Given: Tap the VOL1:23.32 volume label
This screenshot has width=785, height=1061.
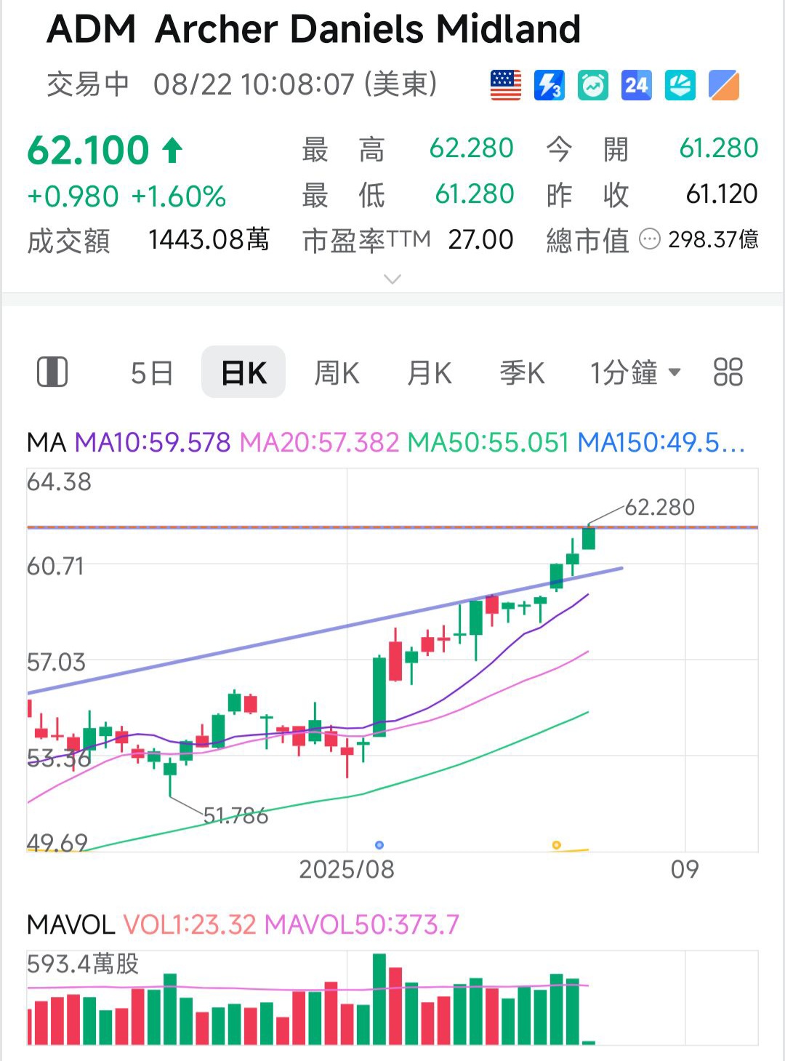Looking at the screenshot, I should [x=190, y=924].
